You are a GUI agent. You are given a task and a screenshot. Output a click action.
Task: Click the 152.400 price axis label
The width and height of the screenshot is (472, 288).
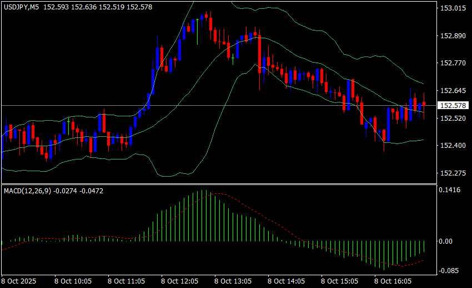(452, 146)
